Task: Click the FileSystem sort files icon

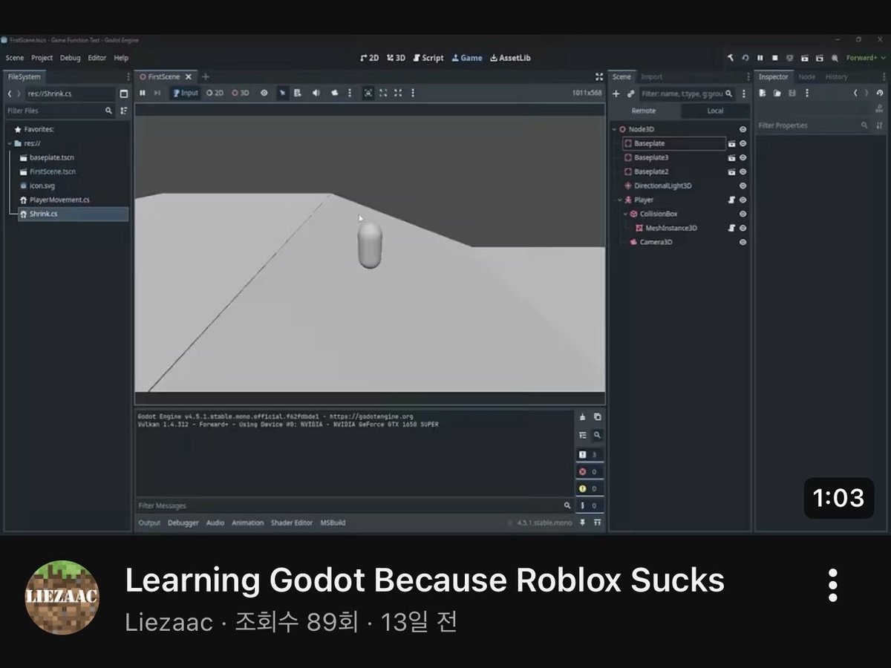Action: pyautogui.click(x=123, y=111)
